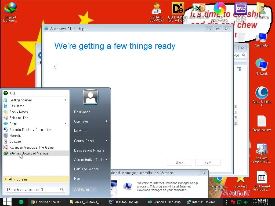Click the search magnifier in the Explorer window
This screenshot has width=275, height=206.
tap(244, 55)
